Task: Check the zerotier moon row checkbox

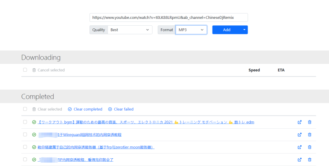Action: tap(25, 147)
